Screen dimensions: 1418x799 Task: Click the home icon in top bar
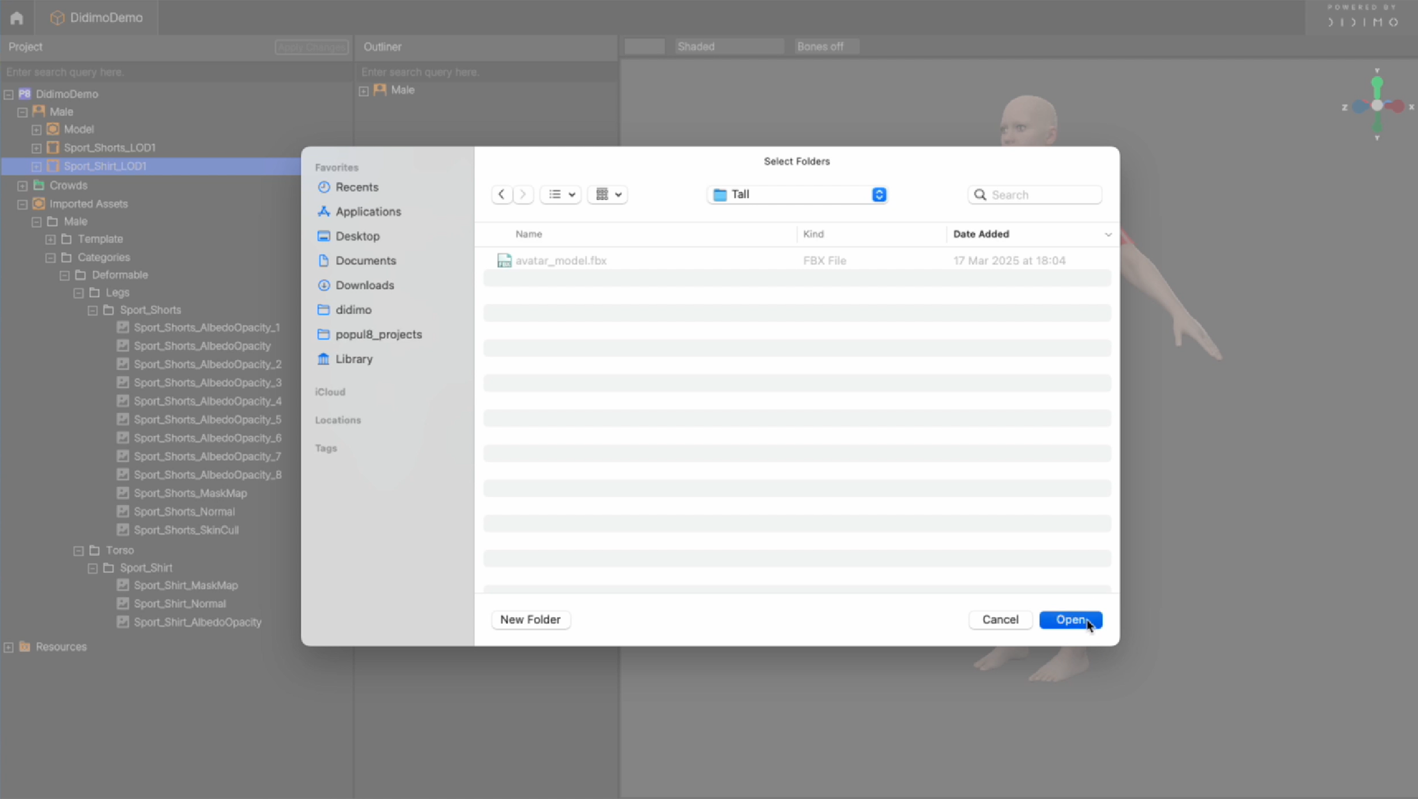(x=17, y=18)
